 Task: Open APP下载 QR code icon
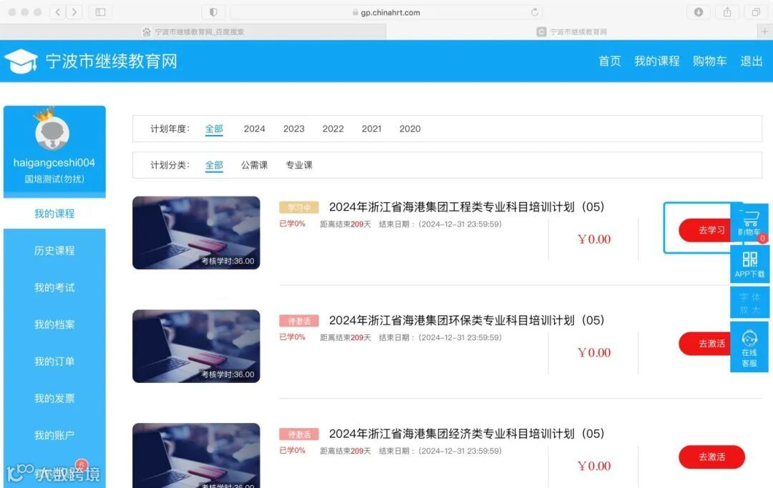coord(749,264)
